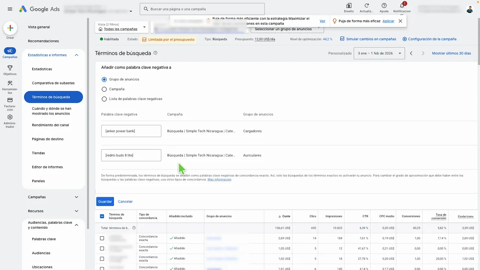The width and height of the screenshot is (480, 270).
Task: Click the Cancelar button
Action: pyautogui.click(x=125, y=201)
